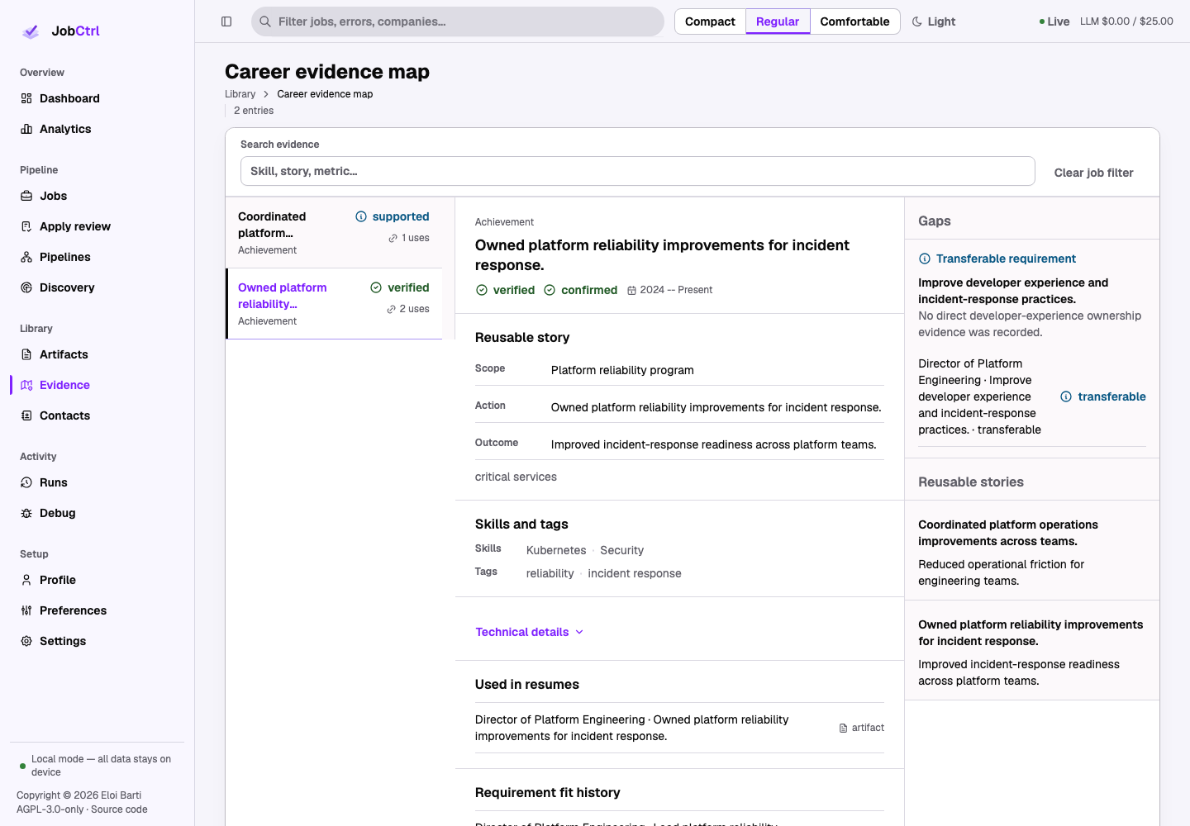1190x826 pixels.
Task: Click the transferable status info icon
Action: click(1066, 396)
